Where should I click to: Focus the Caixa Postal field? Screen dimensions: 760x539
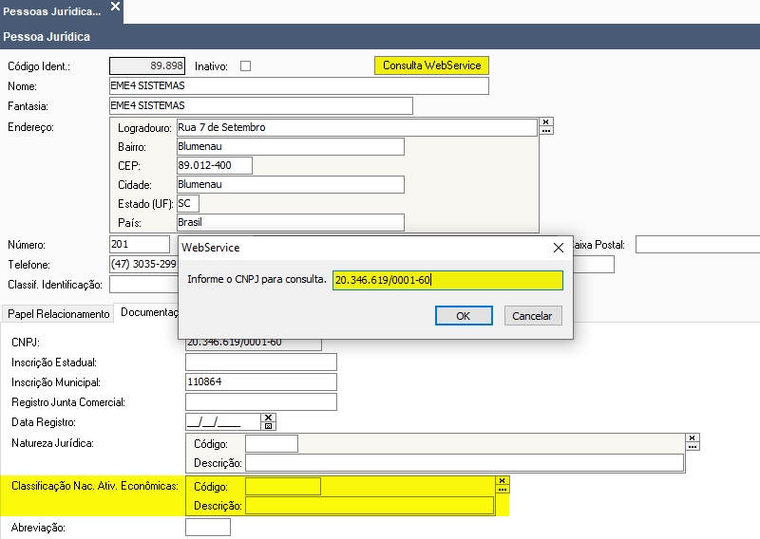click(697, 245)
